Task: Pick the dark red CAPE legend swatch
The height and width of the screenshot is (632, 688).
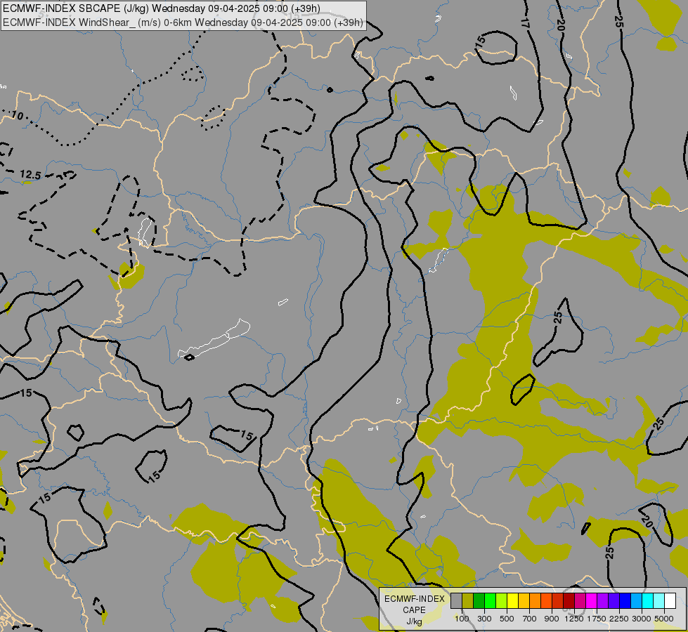Action: pyautogui.click(x=569, y=601)
